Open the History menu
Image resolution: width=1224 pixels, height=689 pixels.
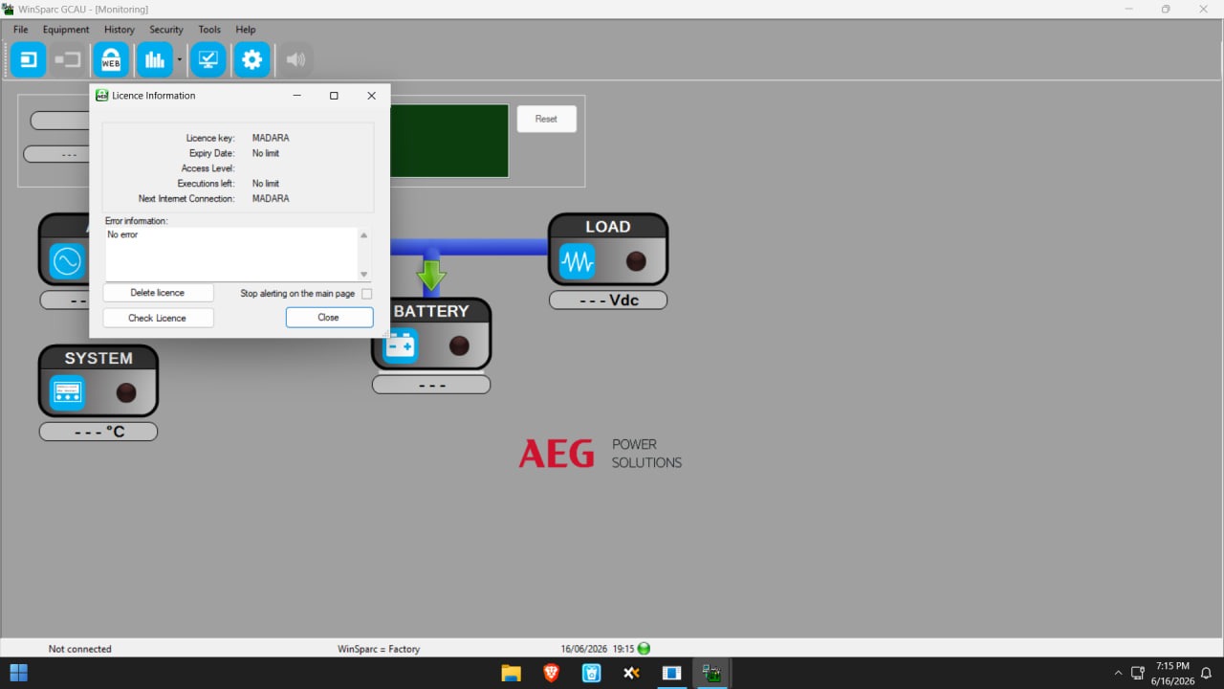120,30
